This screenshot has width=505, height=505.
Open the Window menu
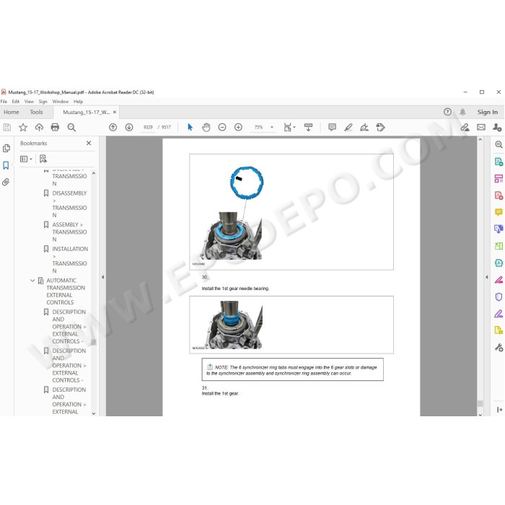pos(60,102)
